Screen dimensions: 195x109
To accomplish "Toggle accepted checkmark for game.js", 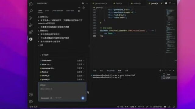I will tap(84, 79).
